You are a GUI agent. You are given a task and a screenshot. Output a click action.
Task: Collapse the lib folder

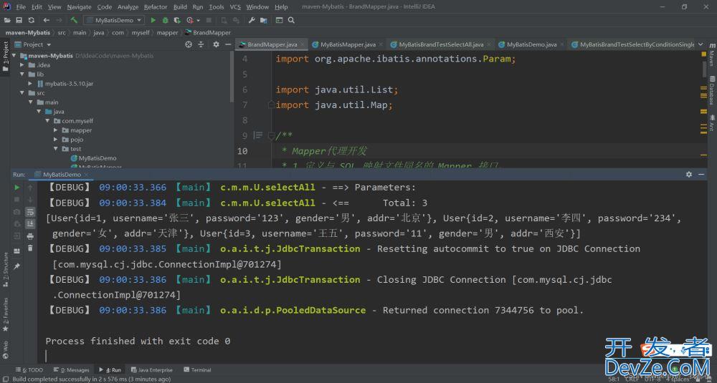22,74
